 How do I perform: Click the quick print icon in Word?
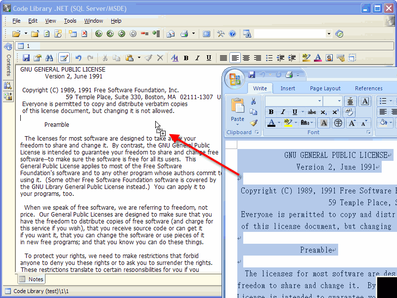[289, 74]
